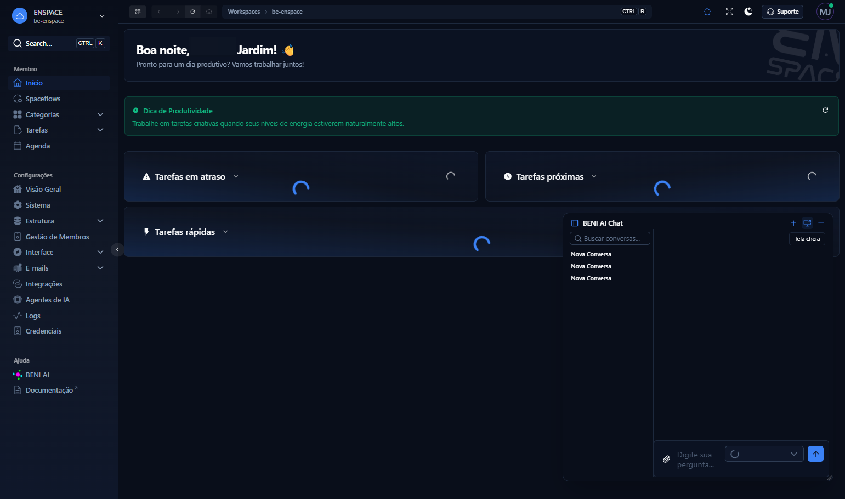Viewport: 845px width, 499px height.
Task: Minimize the BENI AI Chat panel
Action: (821, 223)
